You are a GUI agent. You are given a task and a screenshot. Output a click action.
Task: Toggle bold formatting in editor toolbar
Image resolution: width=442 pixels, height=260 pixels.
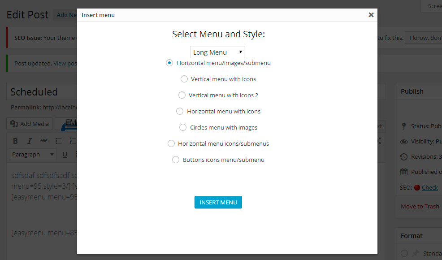click(16, 141)
